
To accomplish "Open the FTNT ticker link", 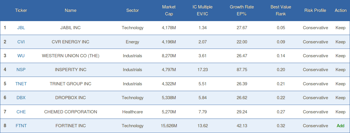I will [x=21, y=126].
